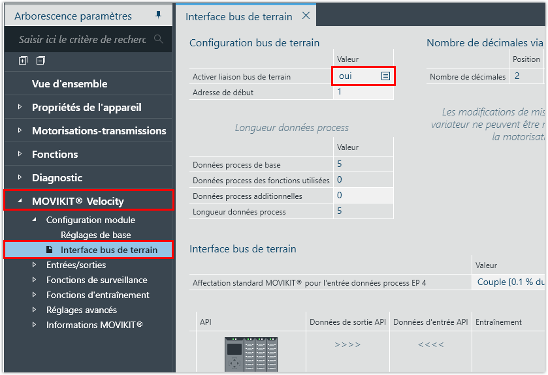Click the API controller device image

click(251, 354)
